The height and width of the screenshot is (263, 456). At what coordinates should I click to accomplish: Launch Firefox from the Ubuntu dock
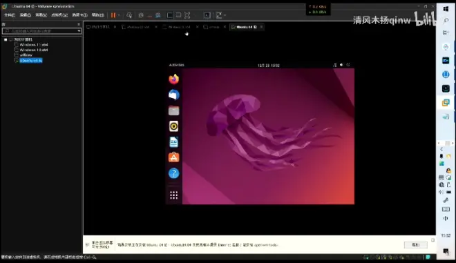click(x=173, y=79)
